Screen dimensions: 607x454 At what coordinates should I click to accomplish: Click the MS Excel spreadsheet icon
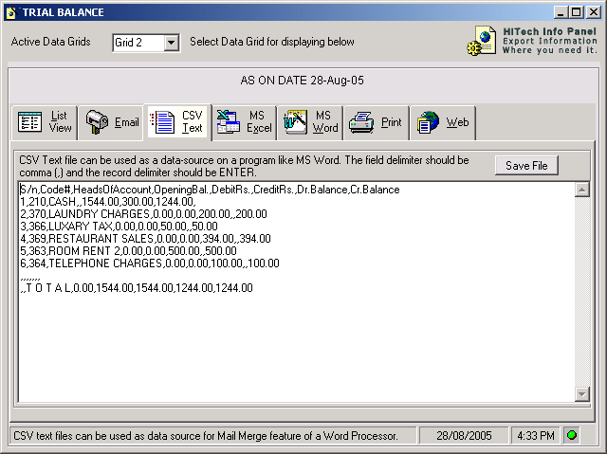point(229,122)
